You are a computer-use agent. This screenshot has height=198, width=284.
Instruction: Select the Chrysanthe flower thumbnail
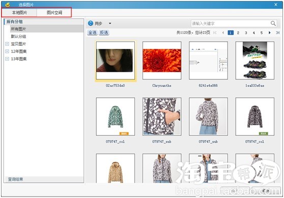click(162, 61)
